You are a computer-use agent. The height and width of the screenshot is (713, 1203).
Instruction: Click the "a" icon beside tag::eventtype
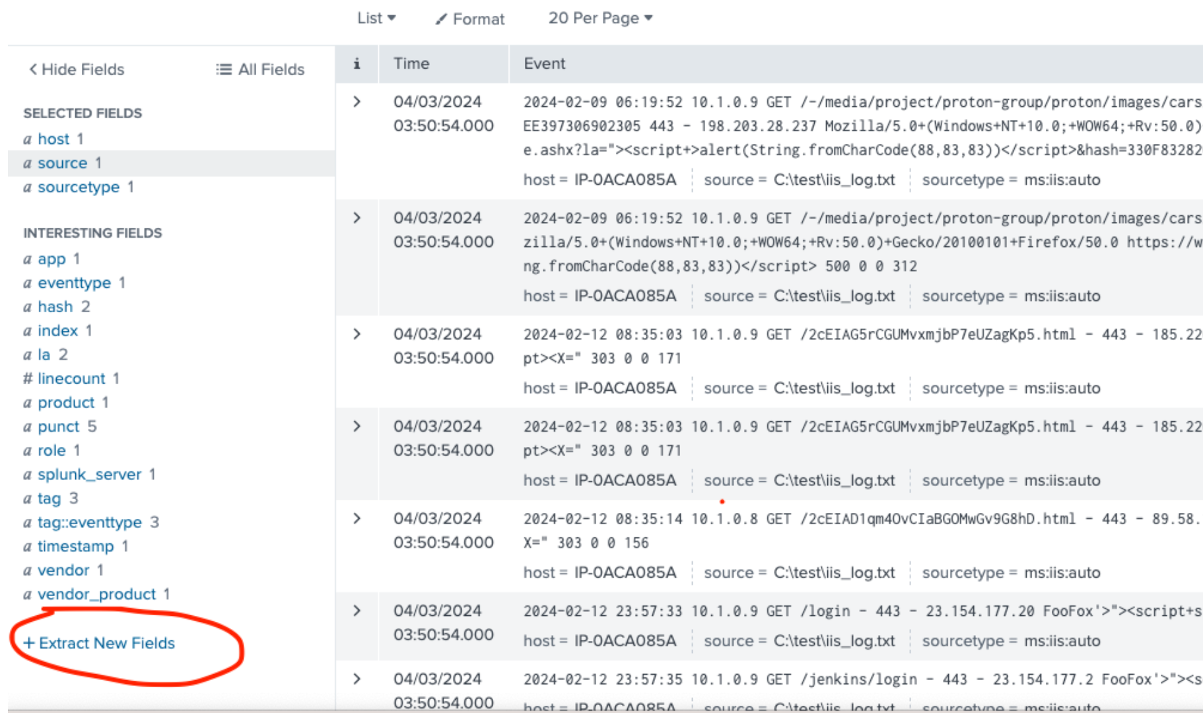tap(28, 522)
